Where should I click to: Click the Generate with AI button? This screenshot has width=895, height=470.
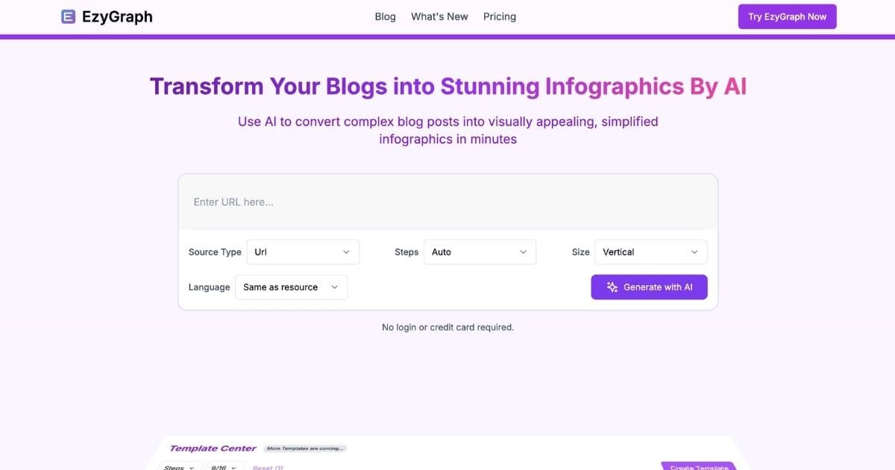(x=649, y=286)
